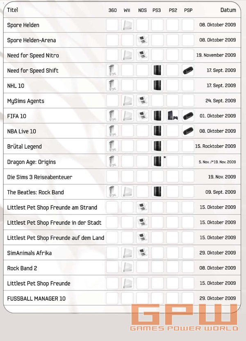This screenshot has width=246, height=341.
Task: Click the FUSSBALL MANAGER 10 title
Action: coord(36,298)
